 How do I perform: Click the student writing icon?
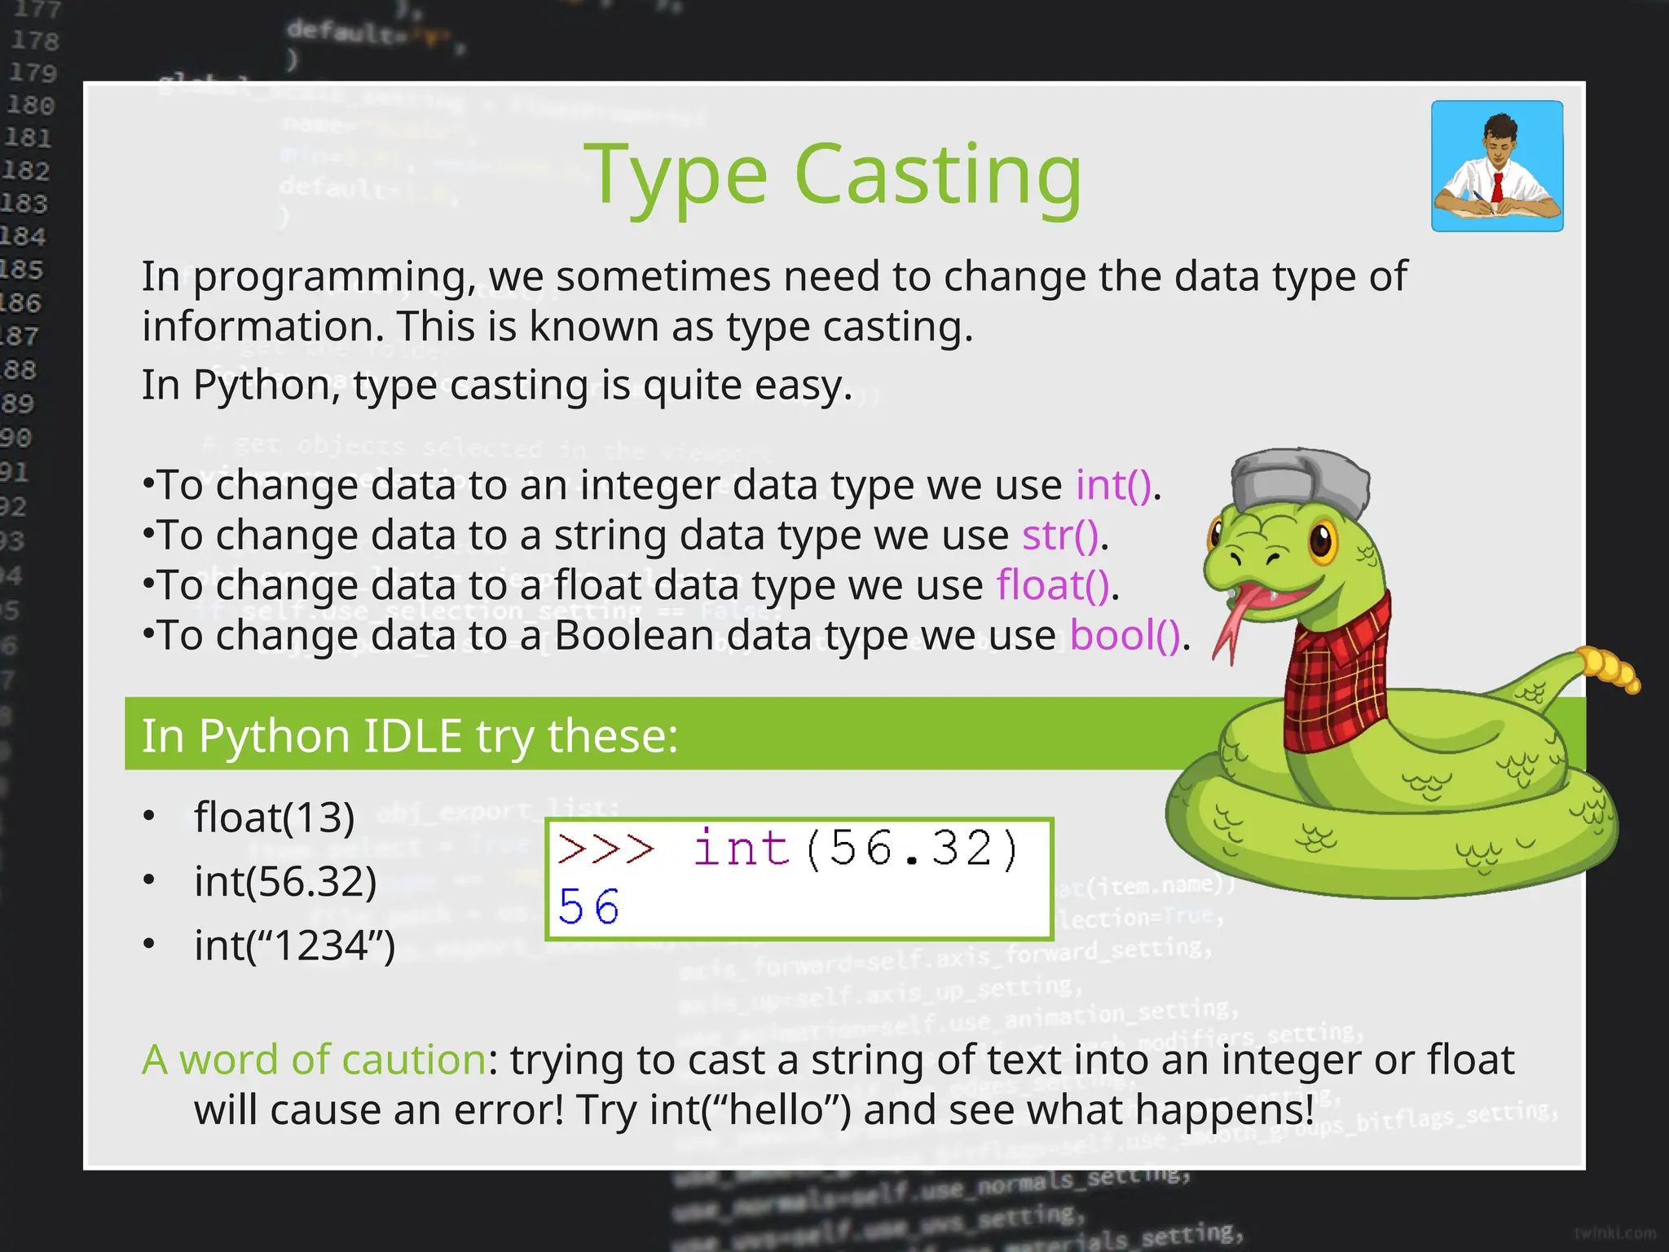tap(1497, 166)
